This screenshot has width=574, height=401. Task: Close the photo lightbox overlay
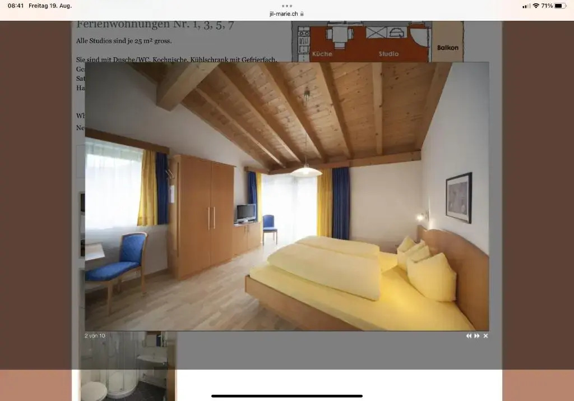[485, 336]
